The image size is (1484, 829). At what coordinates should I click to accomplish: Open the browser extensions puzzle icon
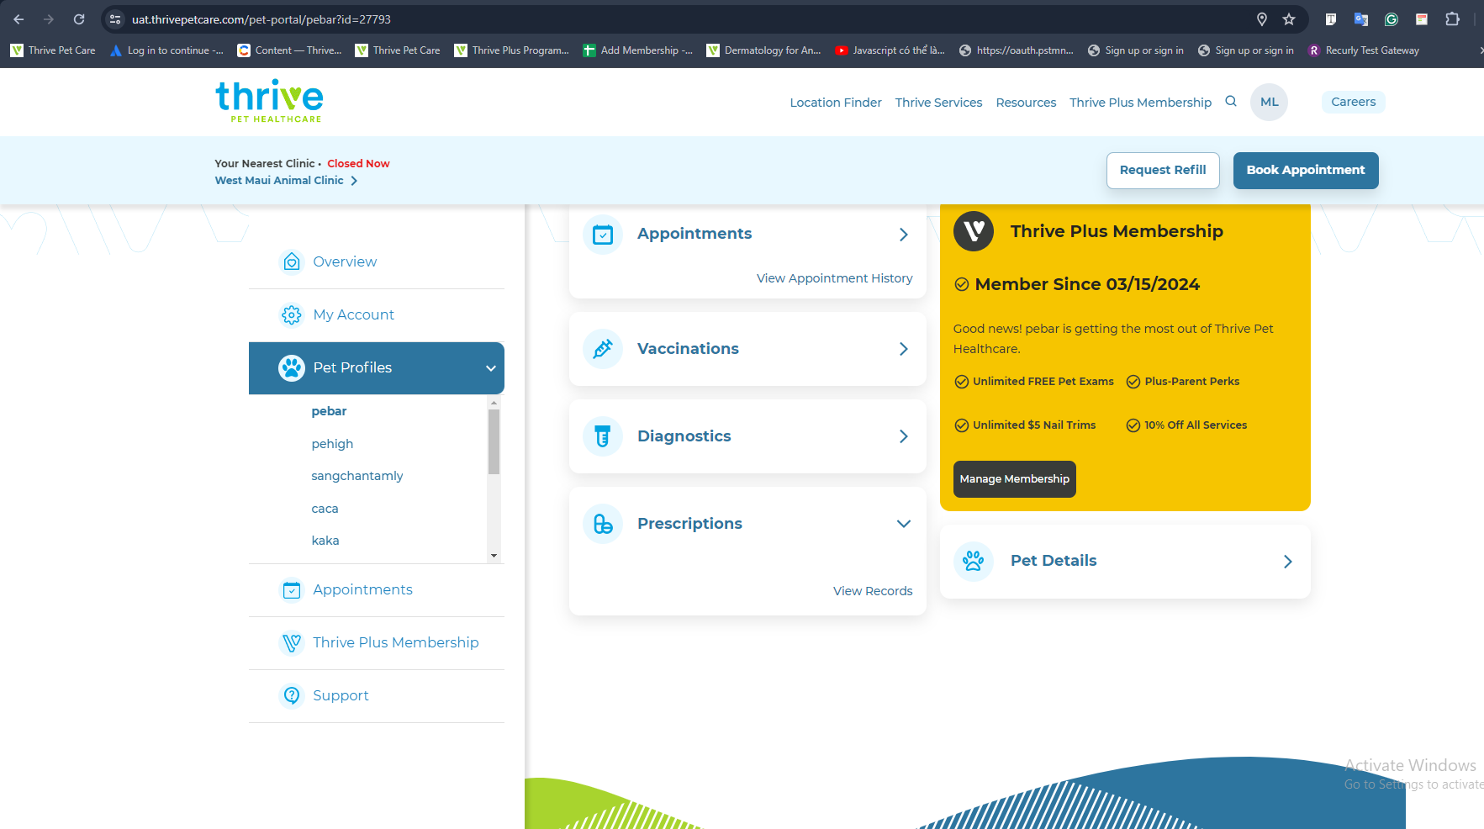point(1452,19)
